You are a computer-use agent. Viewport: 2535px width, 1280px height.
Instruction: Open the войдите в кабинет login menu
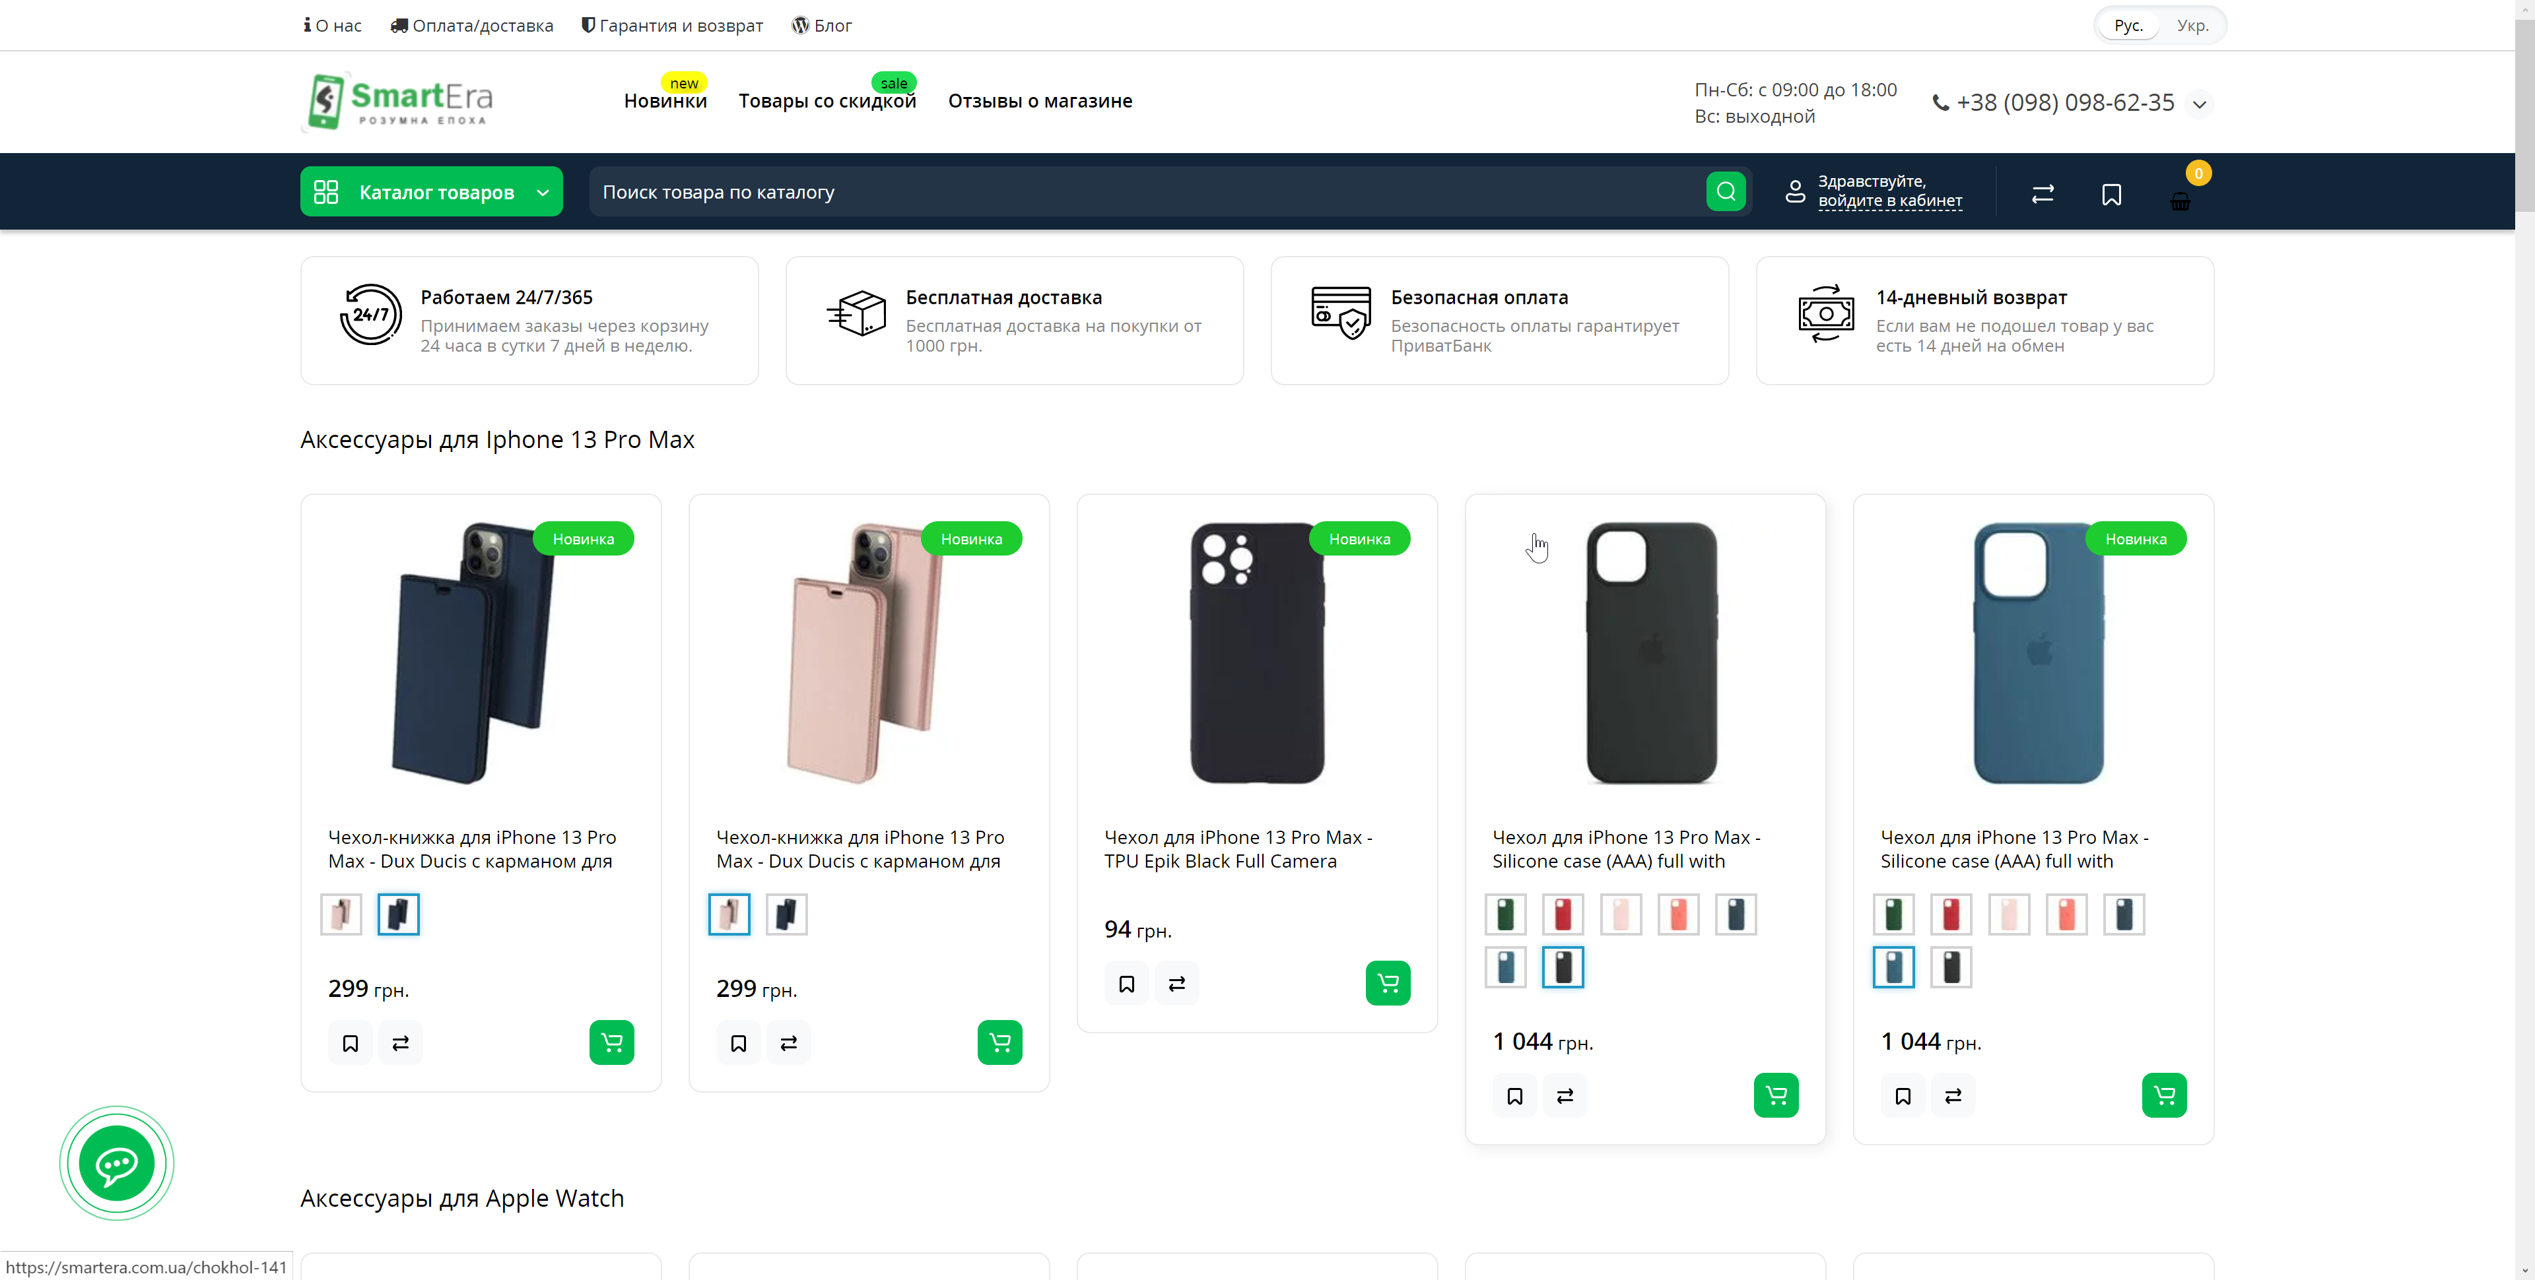(1889, 201)
